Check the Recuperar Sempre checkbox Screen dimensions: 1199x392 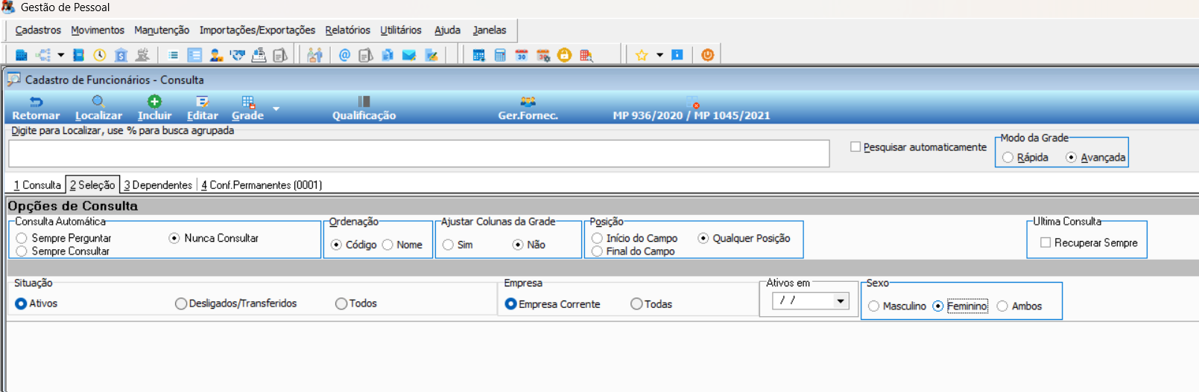tap(1045, 242)
